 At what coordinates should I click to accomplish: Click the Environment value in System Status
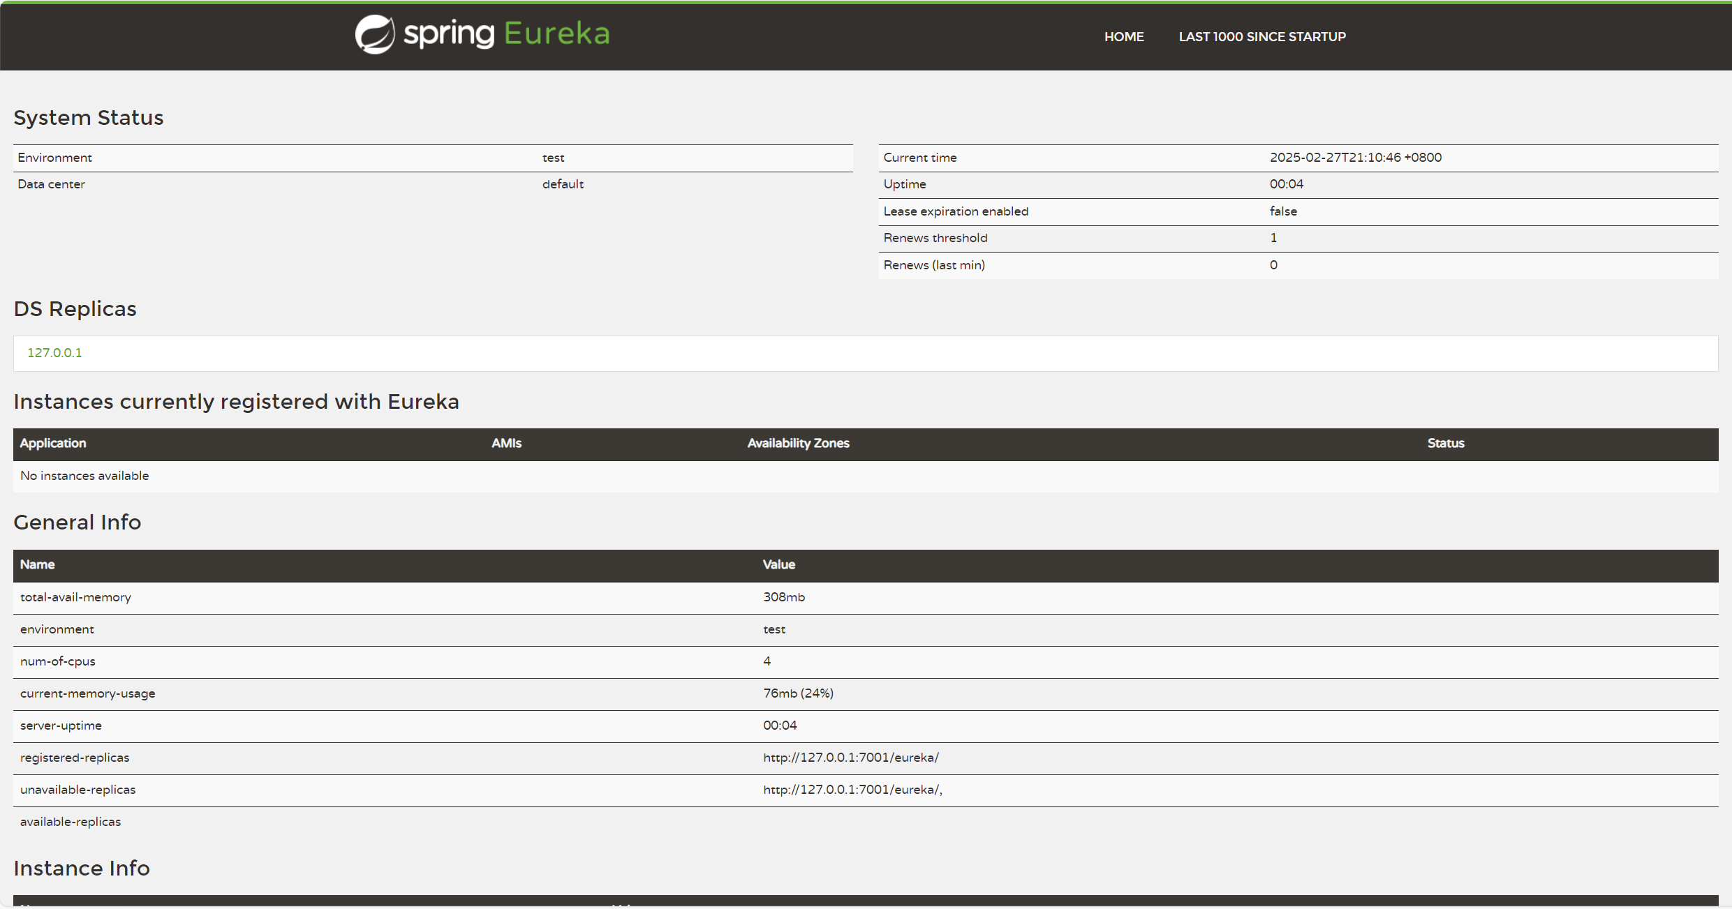(553, 158)
